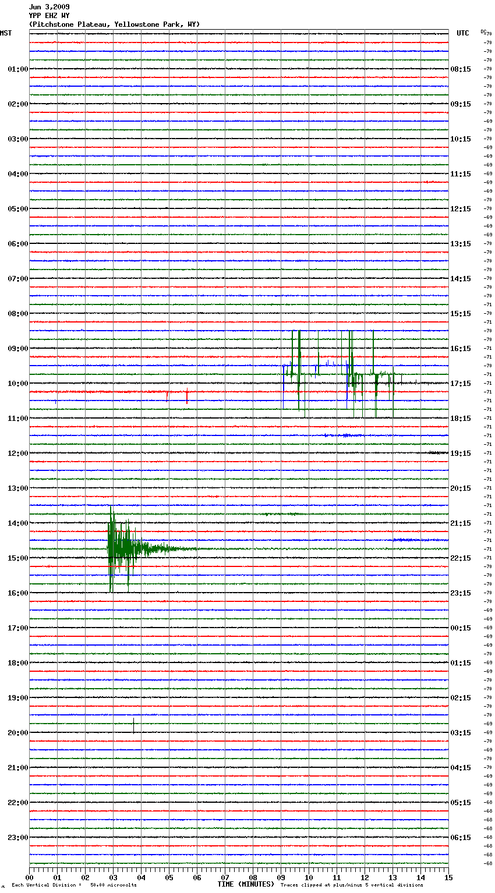This screenshot has height=893, width=495.
Task: Pick the 23:15 UTC time label
Action: pos(461,593)
